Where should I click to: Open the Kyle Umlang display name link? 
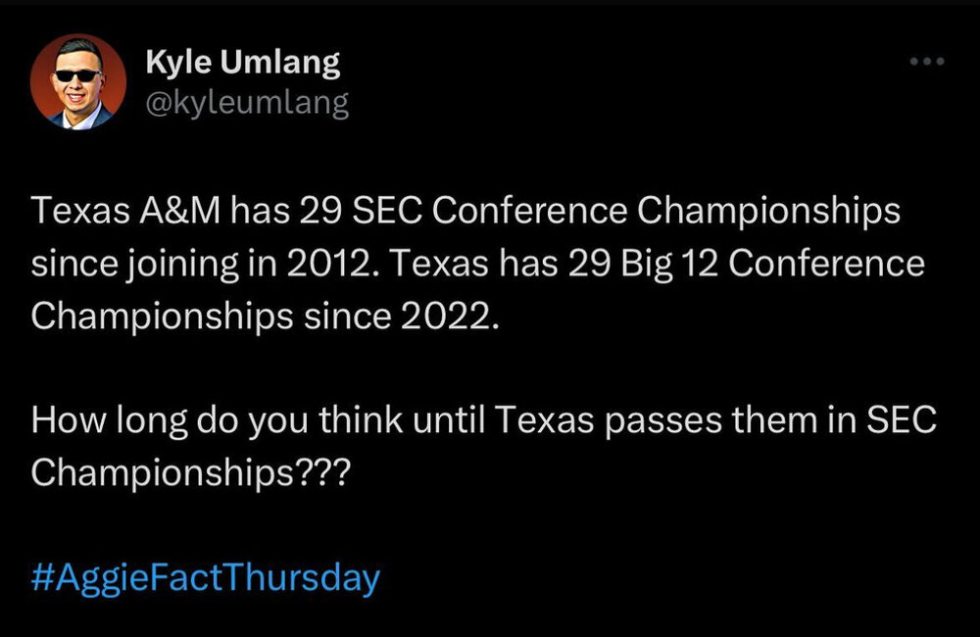point(242,63)
